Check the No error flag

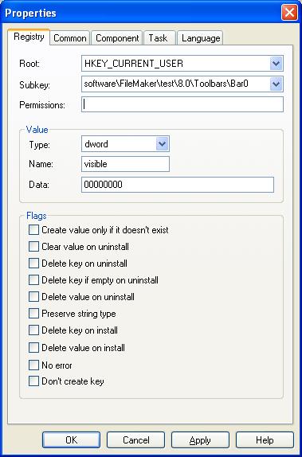click(x=33, y=365)
